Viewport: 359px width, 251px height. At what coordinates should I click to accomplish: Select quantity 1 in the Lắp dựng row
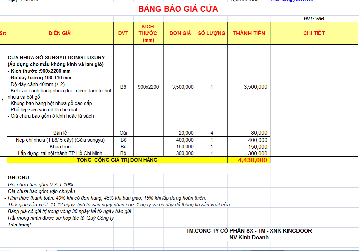pos(212,153)
